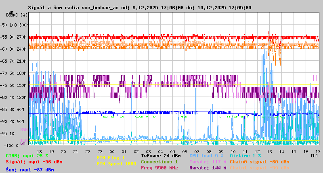Click the '03' hour label on the x-axis
The height and width of the screenshot is (173, 323).
point(148,152)
